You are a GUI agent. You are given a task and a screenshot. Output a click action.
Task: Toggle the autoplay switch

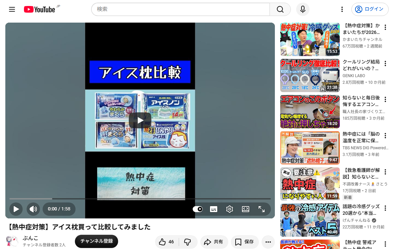(x=198, y=209)
